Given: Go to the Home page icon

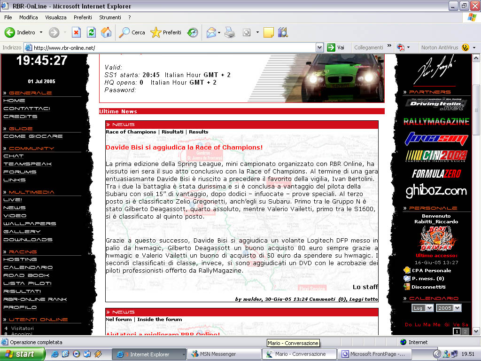Looking at the screenshot, I should point(106,32).
